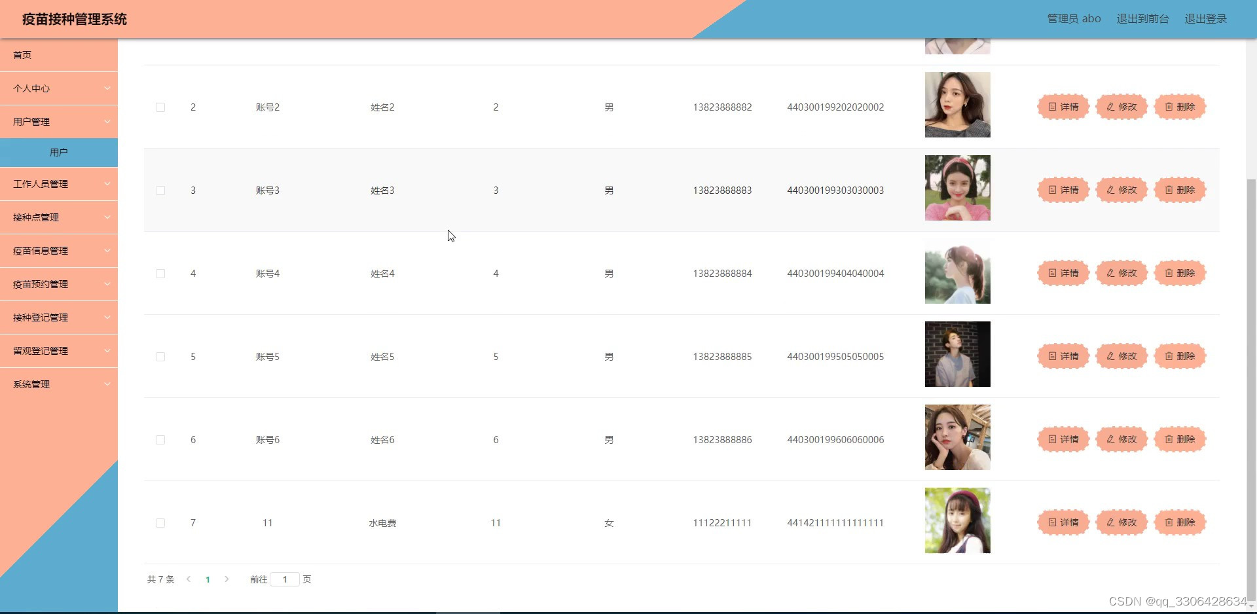The height and width of the screenshot is (614, 1257).
Task: Remove the 账号5 user row
Action: pos(1180,356)
